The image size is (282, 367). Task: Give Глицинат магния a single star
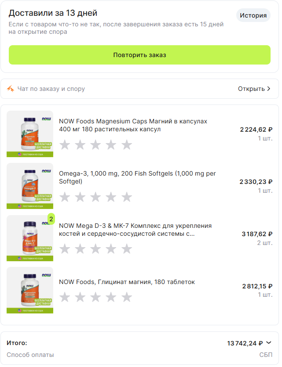(x=65, y=298)
